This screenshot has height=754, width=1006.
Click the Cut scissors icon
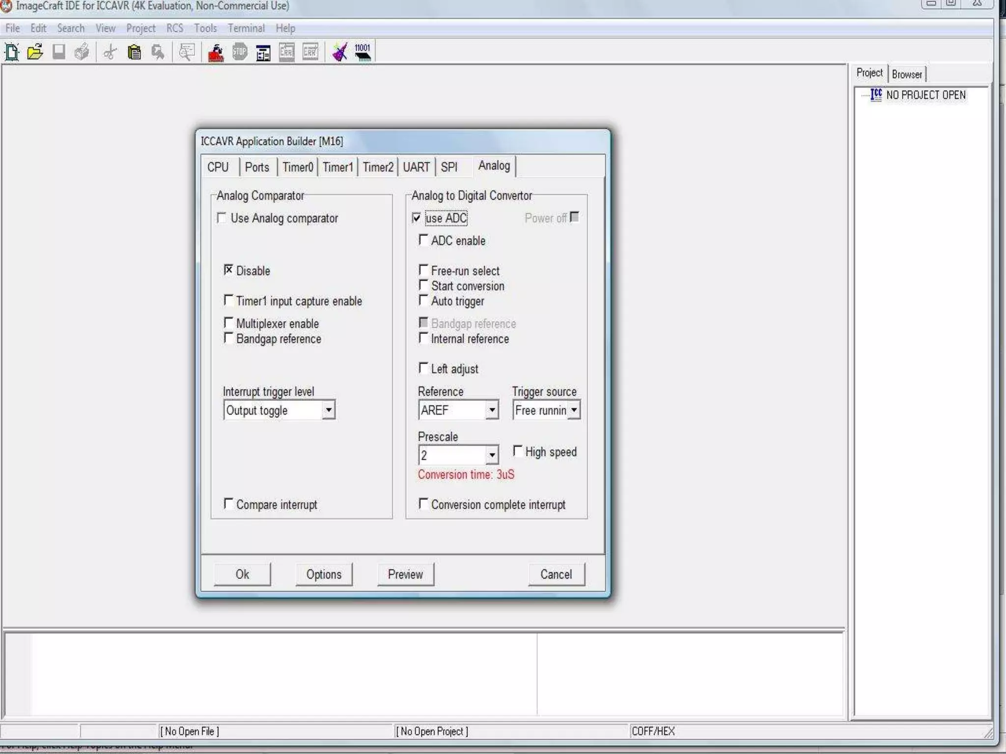pyautogui.click(x=111, y=52)
